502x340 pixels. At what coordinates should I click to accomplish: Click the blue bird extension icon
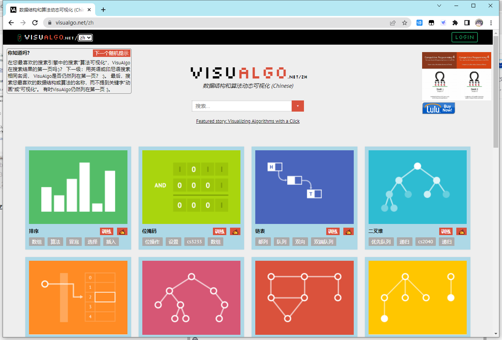point(443,23)
